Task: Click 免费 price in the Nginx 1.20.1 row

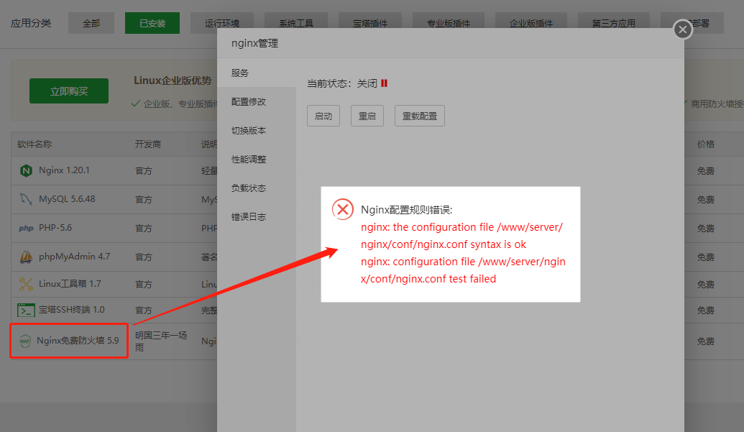Action: coord(706,170)
